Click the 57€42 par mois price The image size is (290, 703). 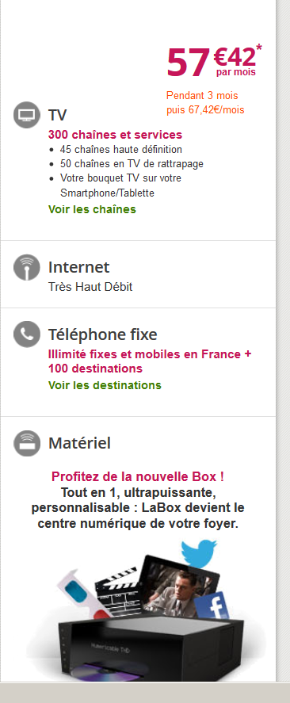point(214,61)
